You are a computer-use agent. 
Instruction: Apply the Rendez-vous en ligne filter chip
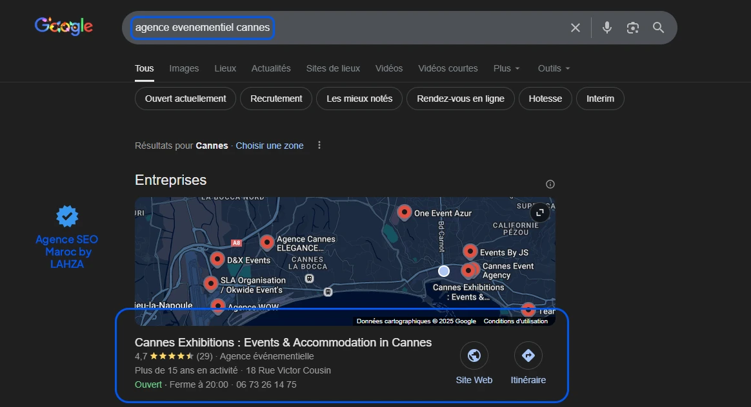point(460,99)
